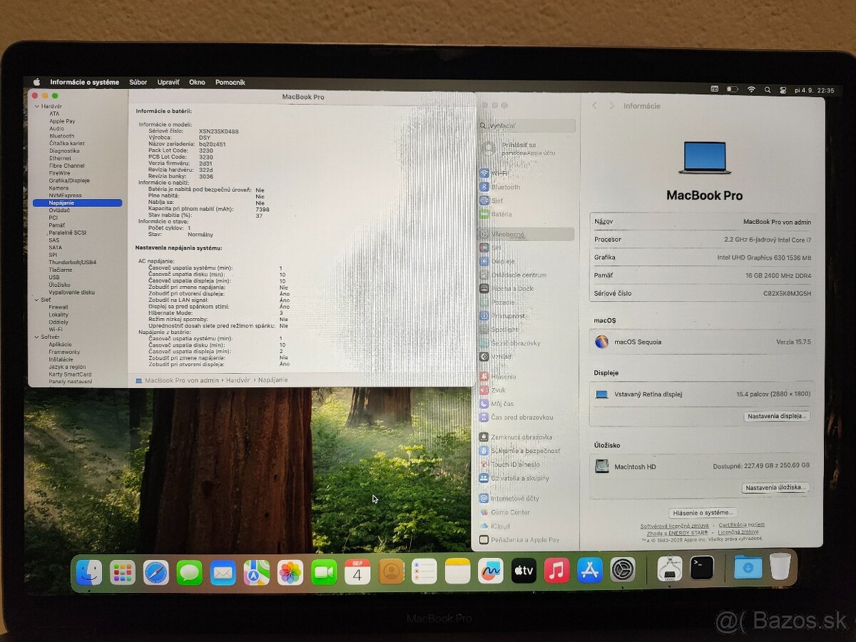Open the Mail app in the Dock
Image resolution: width=856 pixels, height=642 pixels.
coord(223,572)
